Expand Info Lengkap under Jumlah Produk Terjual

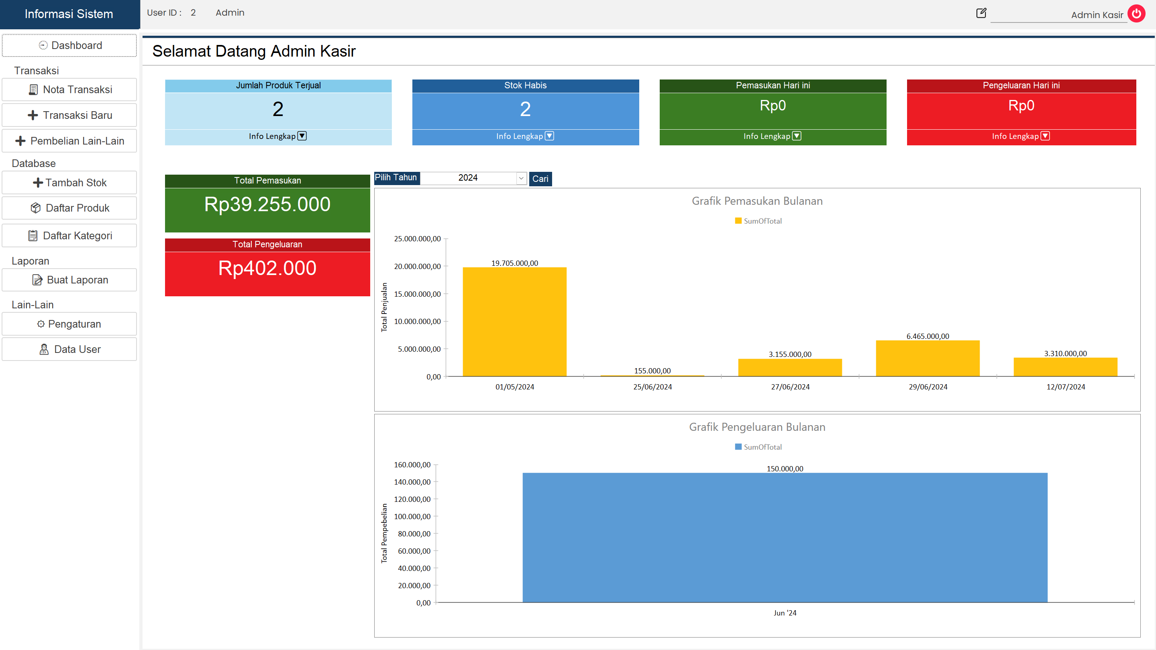(x=302, y=136)
